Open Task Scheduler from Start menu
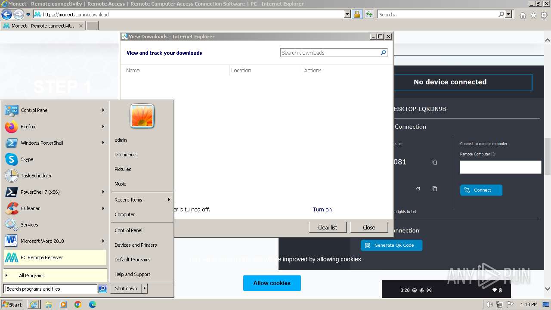Image resolution: width=551 pixels, height=310 pixels. [x=55, y=176]
